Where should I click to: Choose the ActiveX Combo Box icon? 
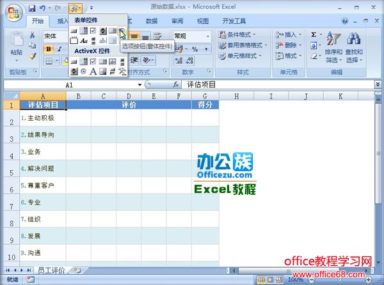83,61
